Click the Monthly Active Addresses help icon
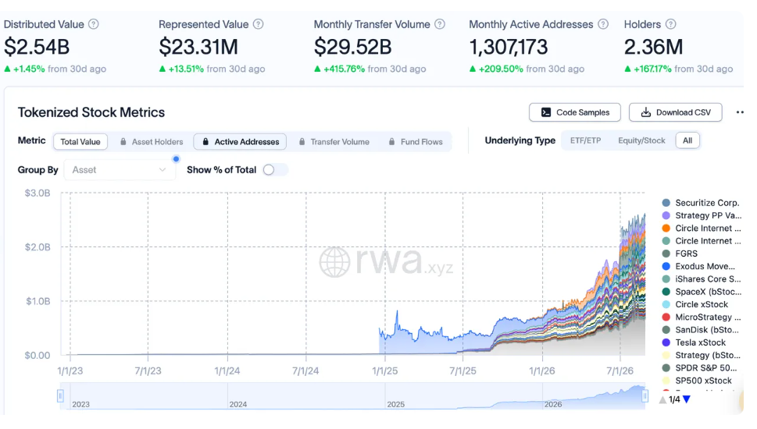This screenshot has height=429, width=757. 603,24
